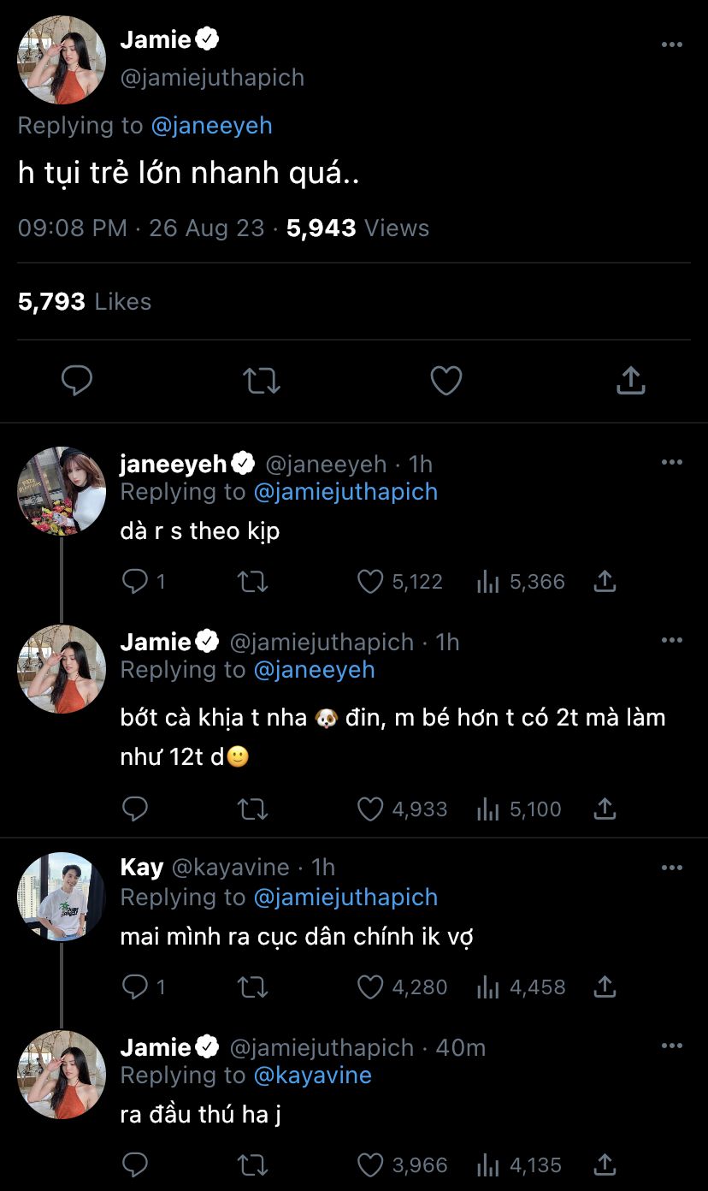Open more options on Kay's reply
The width and height of the screenshot is (708, 1191).
672,868
